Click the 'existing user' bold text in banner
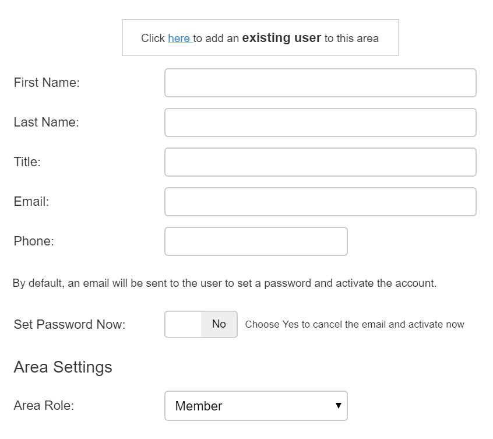493x439 pixels. click(281, 38)
